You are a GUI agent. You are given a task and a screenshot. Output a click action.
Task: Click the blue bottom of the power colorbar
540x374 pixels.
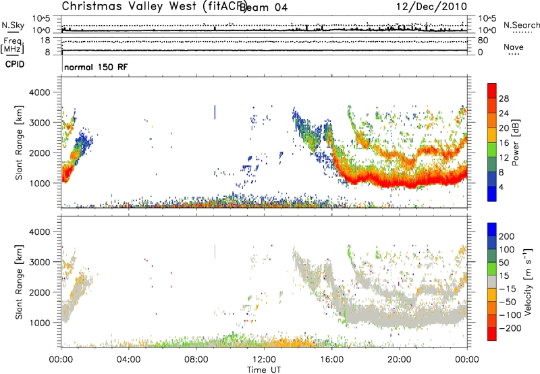click(492, 194)
